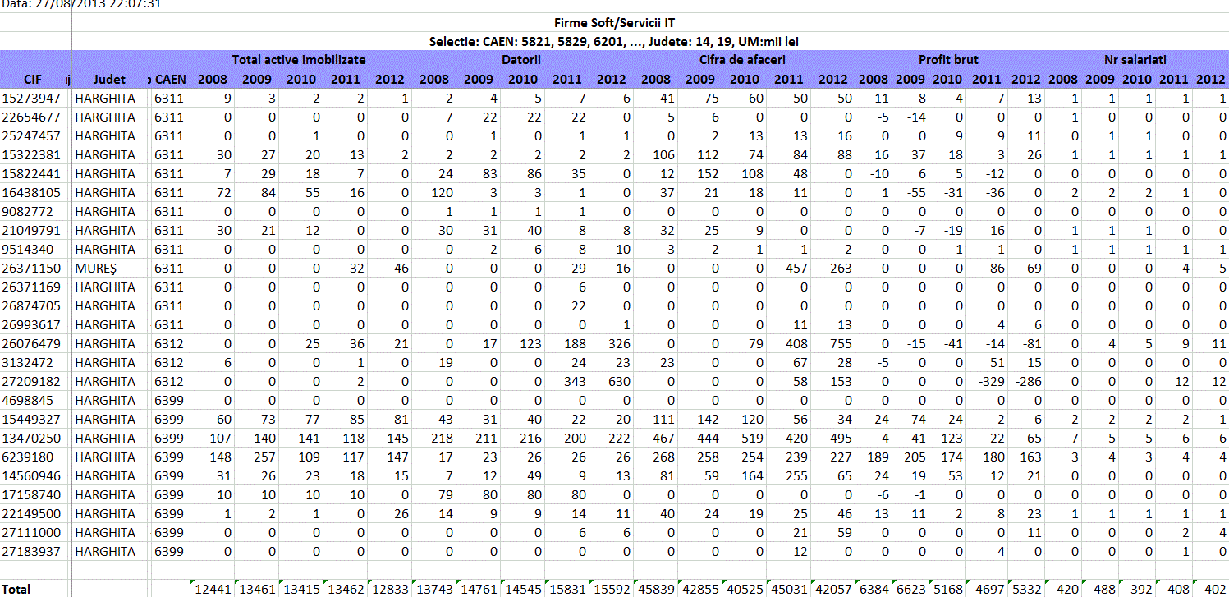Select the cell with value 326
Screen dimensions: 1229x597
(617, 343)
